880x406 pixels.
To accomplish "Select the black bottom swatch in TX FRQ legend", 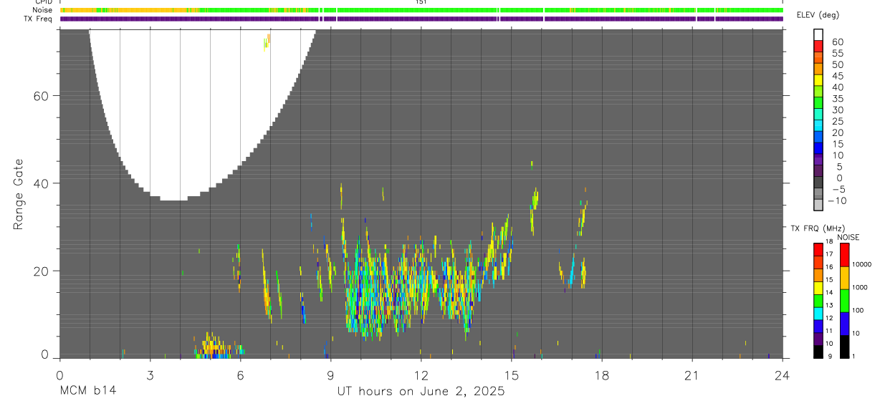I will click(818, 352).
